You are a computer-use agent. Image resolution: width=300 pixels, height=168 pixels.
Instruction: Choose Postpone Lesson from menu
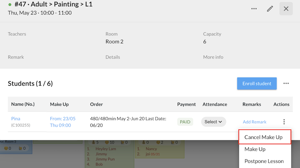[264, 161]
